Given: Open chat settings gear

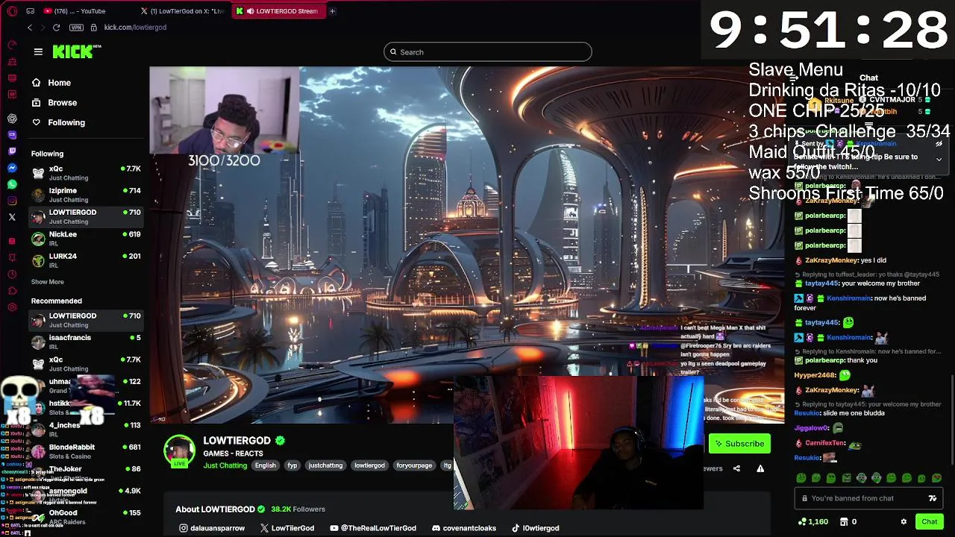Looking at the screenshot, I should [904, 522].
